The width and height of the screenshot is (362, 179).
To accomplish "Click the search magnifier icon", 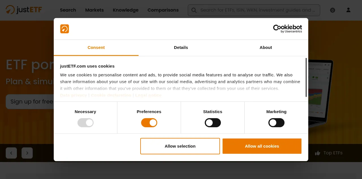I will click(x=194, y=10).
